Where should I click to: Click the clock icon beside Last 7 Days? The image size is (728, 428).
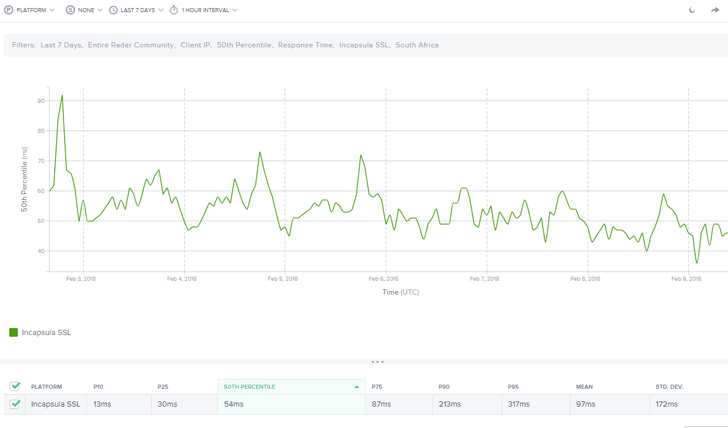point(113,10)
